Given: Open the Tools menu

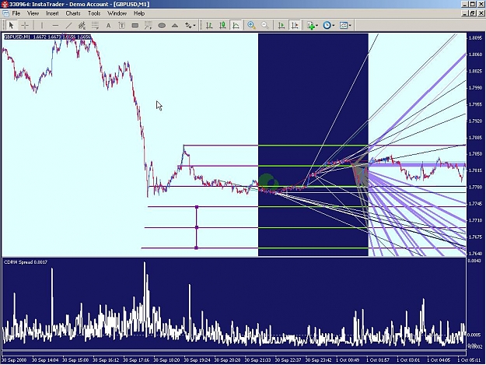Looking at the screenshot, I should 94,13.
